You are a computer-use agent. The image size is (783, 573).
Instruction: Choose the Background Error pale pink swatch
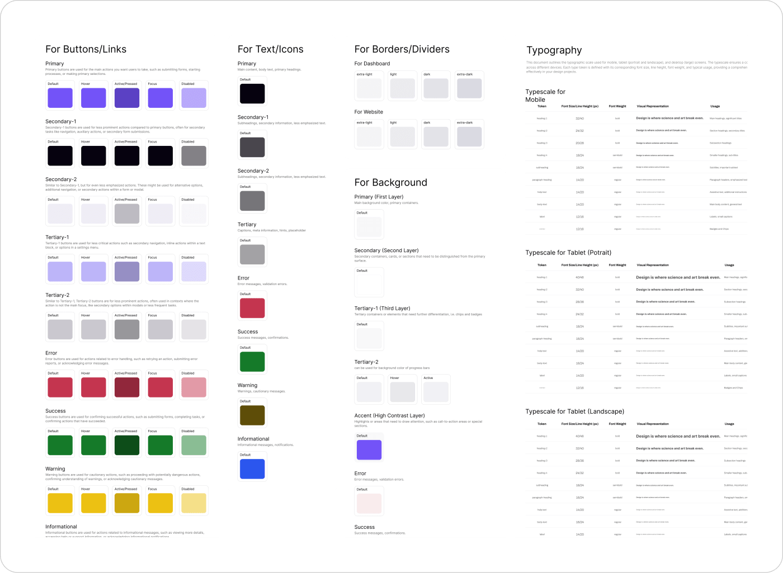(369, 504)
